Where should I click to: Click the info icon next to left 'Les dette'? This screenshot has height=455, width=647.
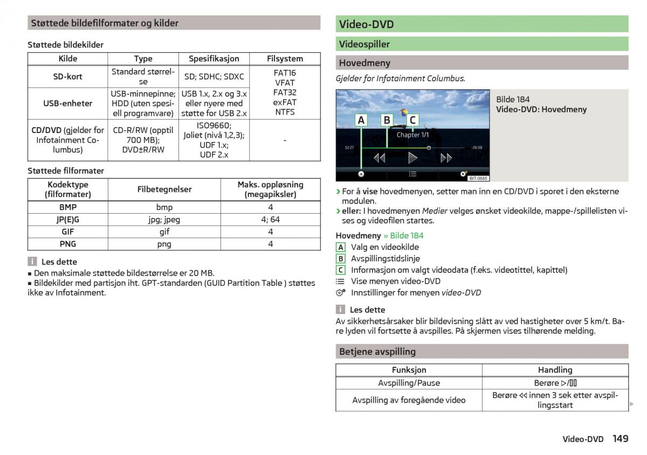[32, 262]
